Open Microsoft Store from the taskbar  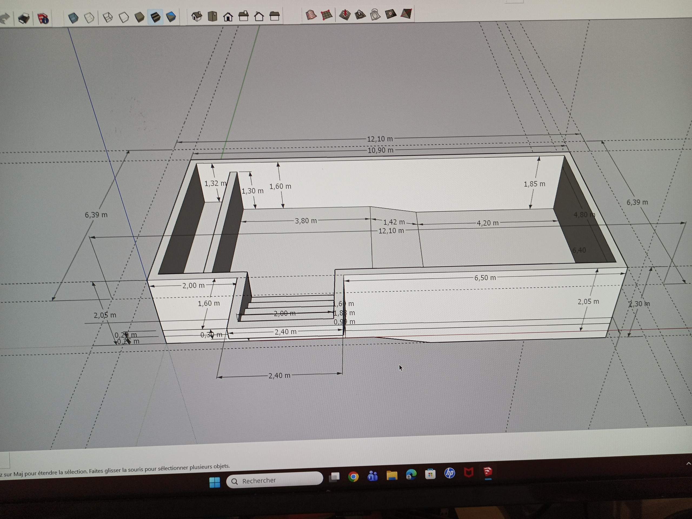pyautogui.click(x=430, y=474)
